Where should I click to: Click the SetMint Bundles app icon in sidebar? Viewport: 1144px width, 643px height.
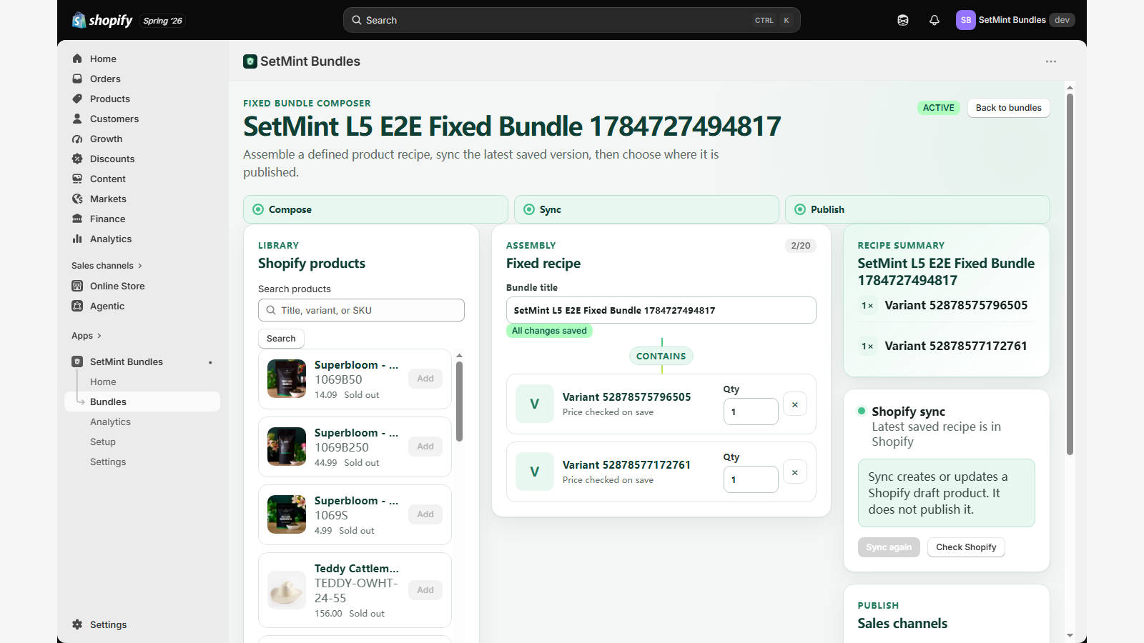pos(77,362)
